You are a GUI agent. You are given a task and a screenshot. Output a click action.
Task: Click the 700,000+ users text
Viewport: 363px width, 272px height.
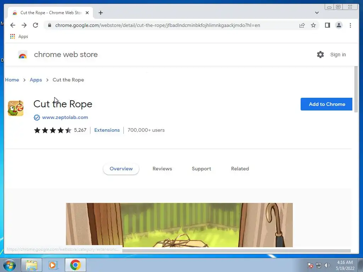(x=146, y=130)
